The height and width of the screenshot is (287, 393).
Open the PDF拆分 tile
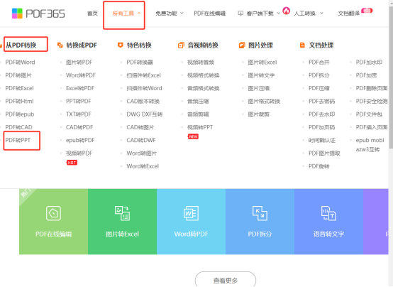pyautogui.click(x=260, y=222)
